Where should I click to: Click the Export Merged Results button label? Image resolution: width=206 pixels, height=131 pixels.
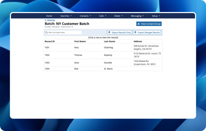tap(149, 32)
